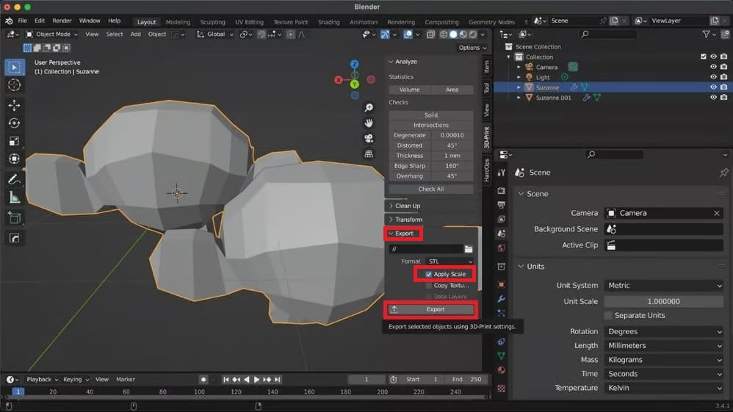Click the export path input field
This screenshot has width=733, height=412.
[x=426, y=249]
